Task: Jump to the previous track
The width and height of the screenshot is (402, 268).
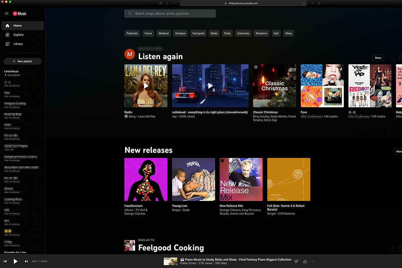Action: [5, 261]
